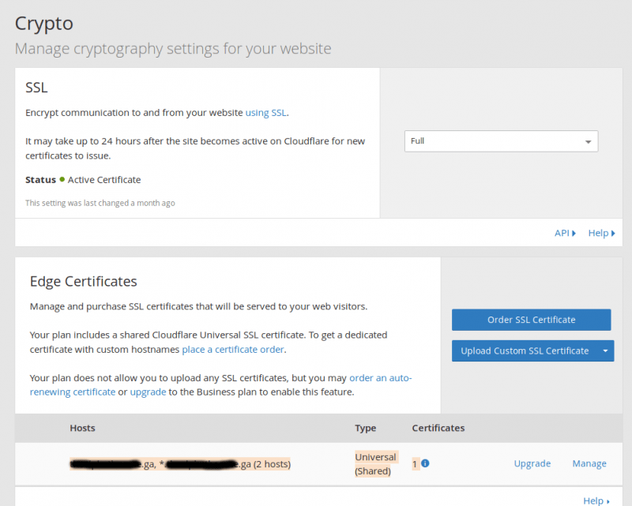Select the redacted hosts entry '(2 hosts)'
632x506 pixels.
click(x=180, y=464)
